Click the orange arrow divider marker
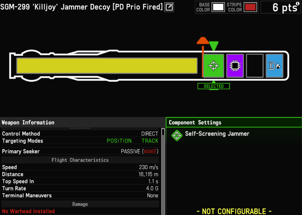This screenshot has height=215, width=302. 203,41
